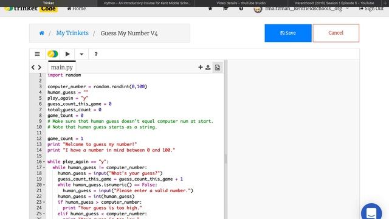Viewport: 389px width, 219px height.
Task: Click the 'import random' code line
Action: (64, 75)
